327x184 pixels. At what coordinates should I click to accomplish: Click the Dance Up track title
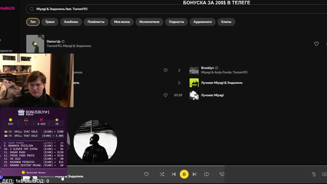point(54,41)
